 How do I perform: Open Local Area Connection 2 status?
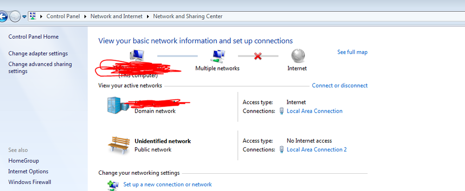[317, 150]
